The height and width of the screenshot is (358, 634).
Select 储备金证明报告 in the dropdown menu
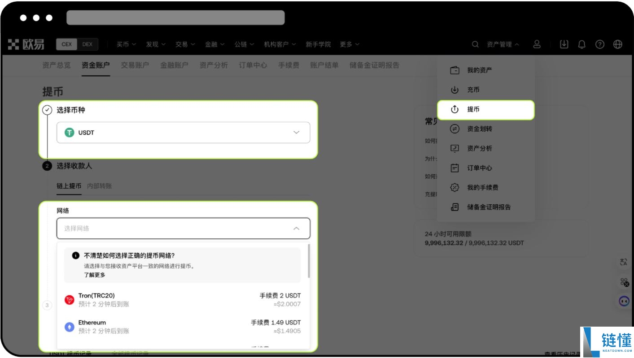485,207
